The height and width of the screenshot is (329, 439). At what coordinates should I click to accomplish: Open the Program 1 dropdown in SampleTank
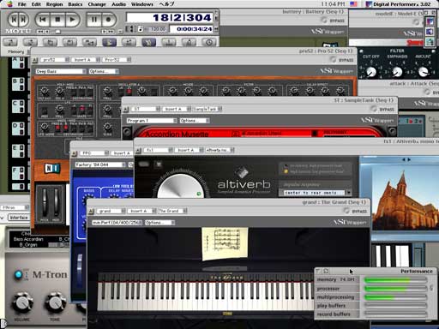(152, 121)
